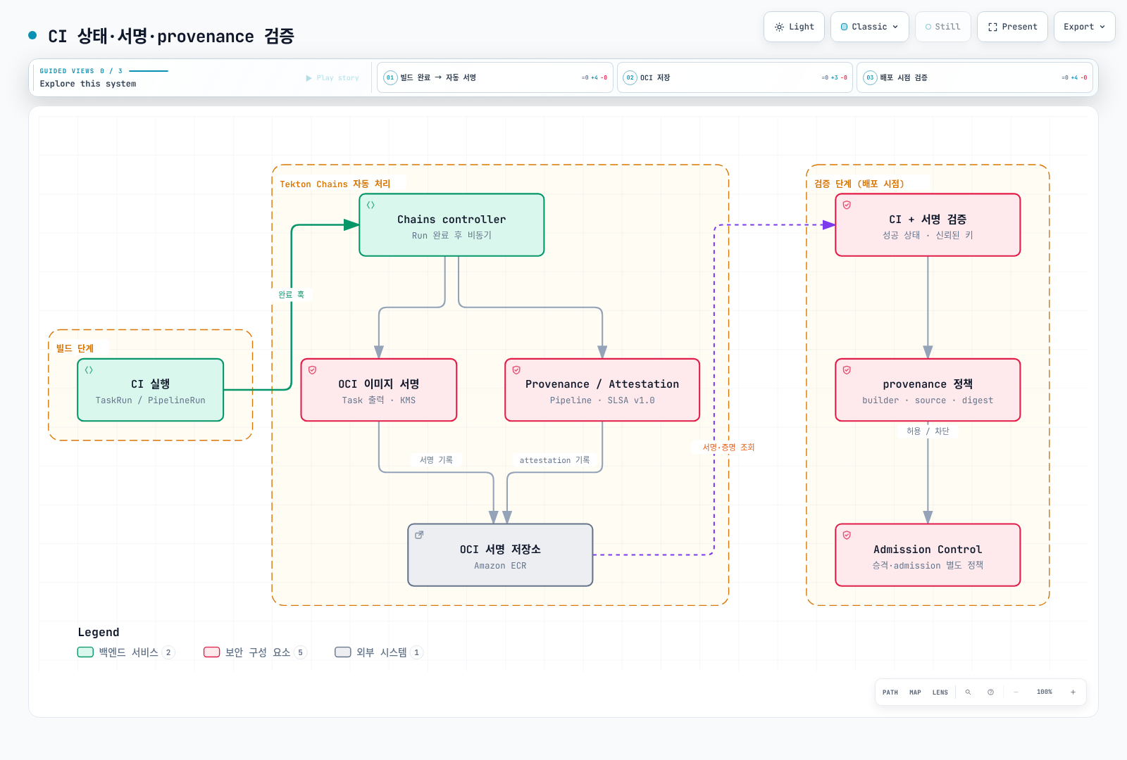
Task: Switch to Light theme
Action: (794, 27)
